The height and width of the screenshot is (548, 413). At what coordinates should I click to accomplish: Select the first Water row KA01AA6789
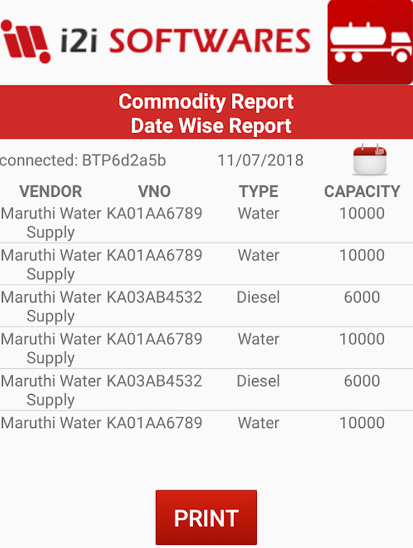pos(206,222)
